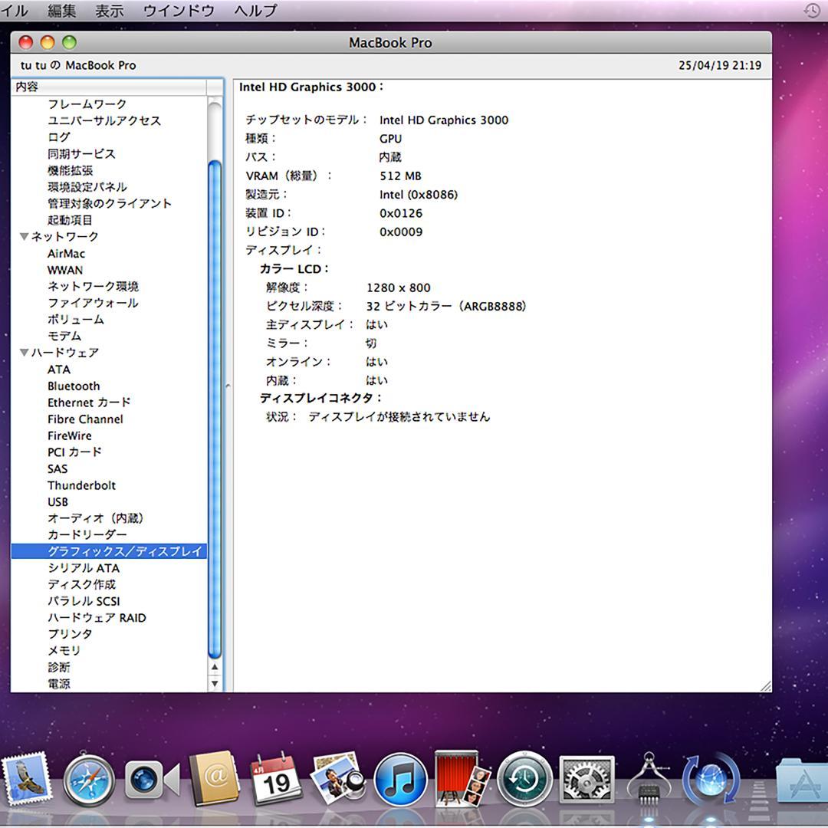828x828 pixels.
Task: Collapse the ハードウェア section in the sidebar
Action: (25, 353)
